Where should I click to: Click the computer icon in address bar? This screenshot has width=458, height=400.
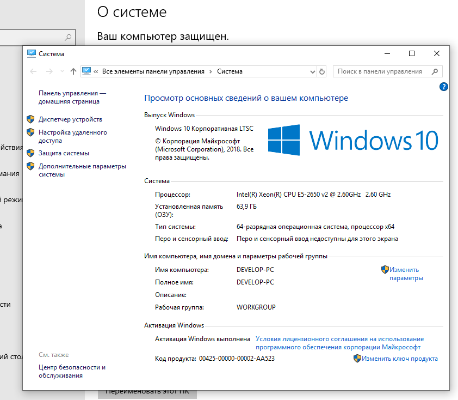(x=86, y=71)
